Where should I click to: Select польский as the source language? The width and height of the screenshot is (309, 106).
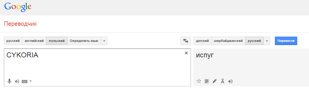57,41
